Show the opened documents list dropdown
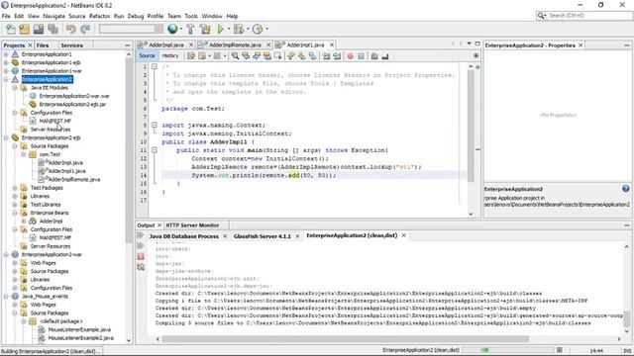The width and height of the screenshot is (634, 356). click(x=469, y=44)
